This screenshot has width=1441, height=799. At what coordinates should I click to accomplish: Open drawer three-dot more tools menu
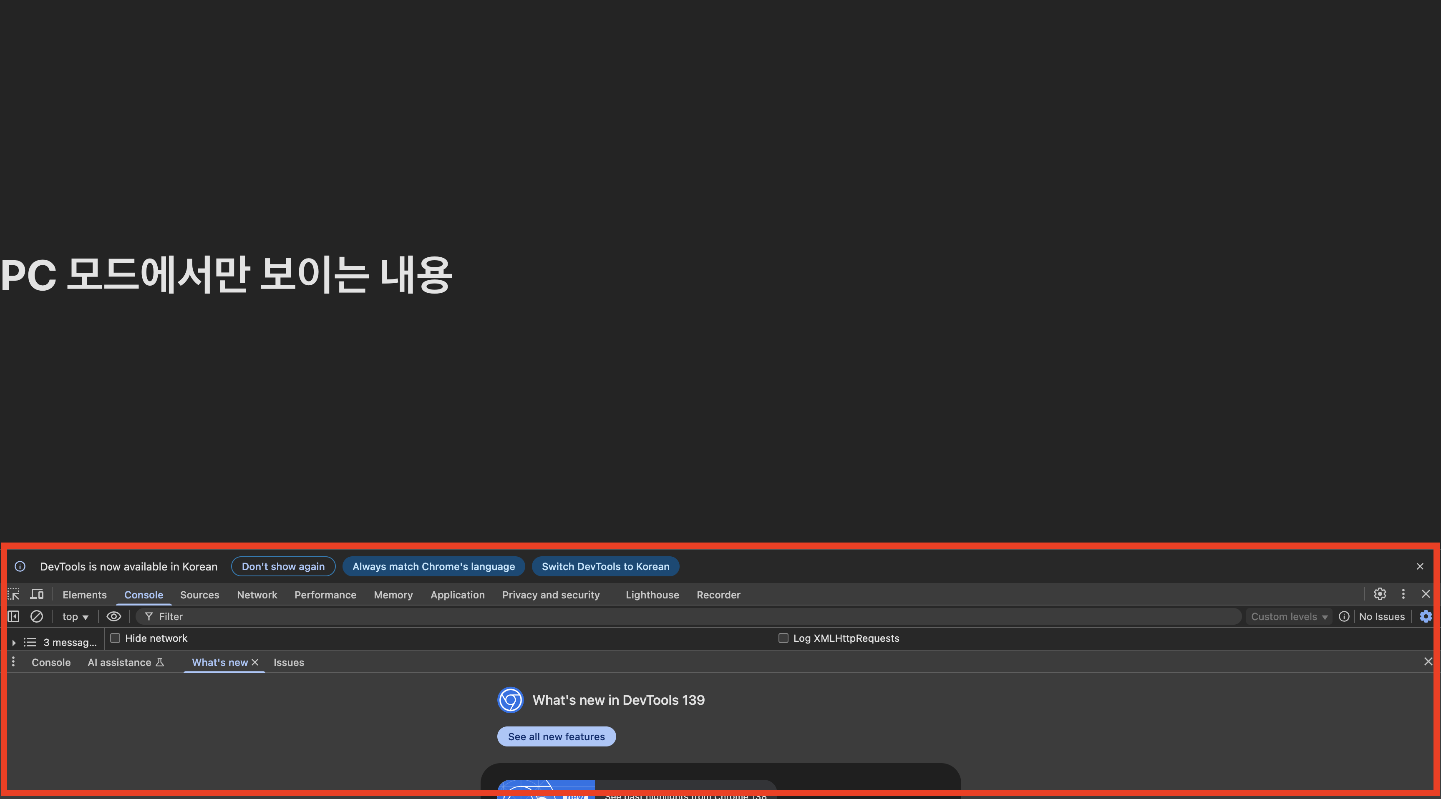13,662
